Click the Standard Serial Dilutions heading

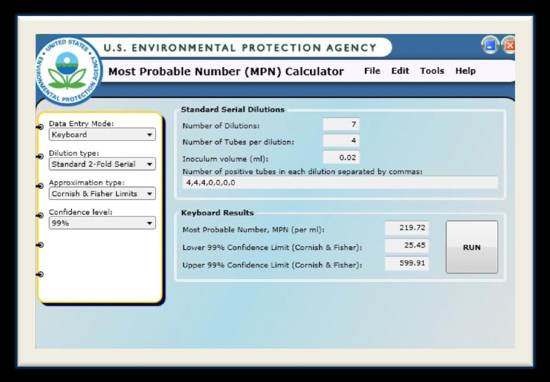point(233,109)
